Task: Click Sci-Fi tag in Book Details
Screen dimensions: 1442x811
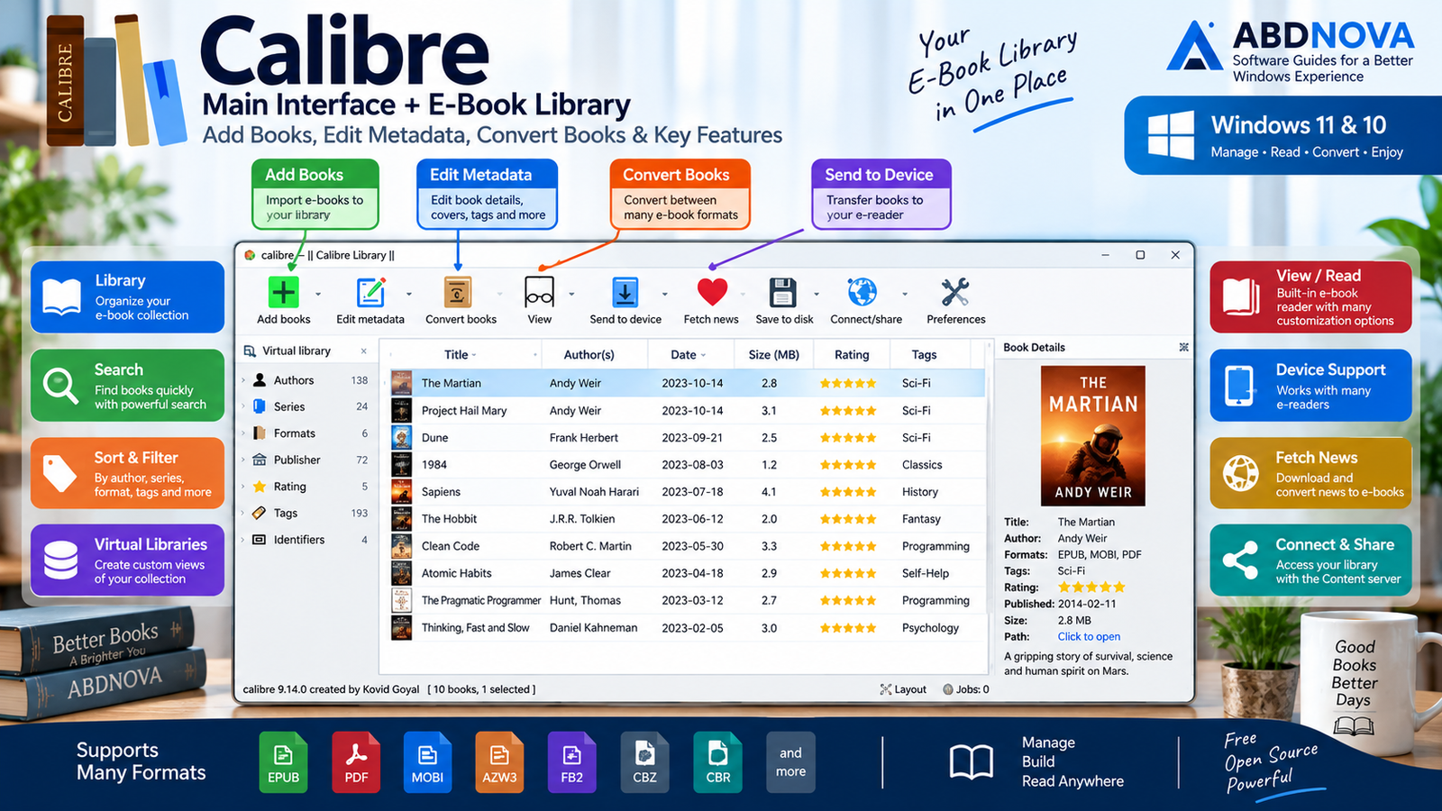Action: pyautogui.click(x=1072, y=570)
